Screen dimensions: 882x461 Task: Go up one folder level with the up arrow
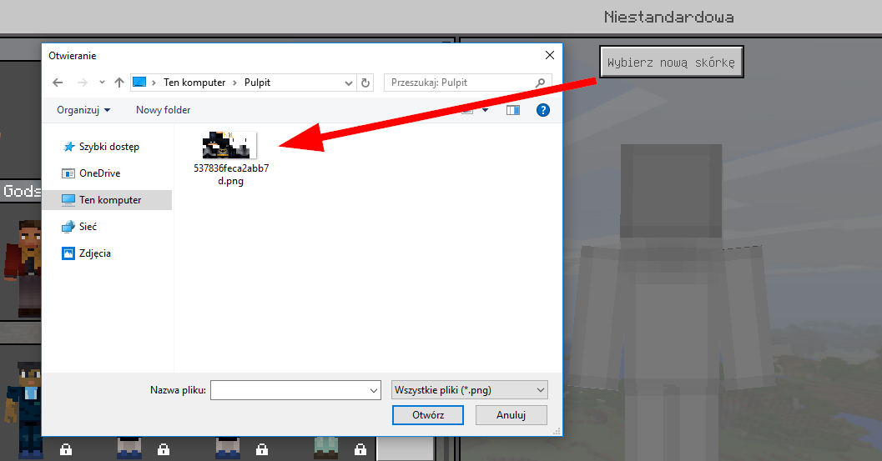coord(118,83)
